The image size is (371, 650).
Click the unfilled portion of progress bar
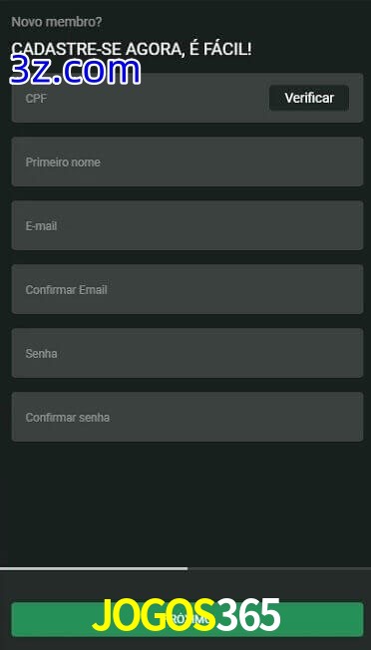click(279, 568)
